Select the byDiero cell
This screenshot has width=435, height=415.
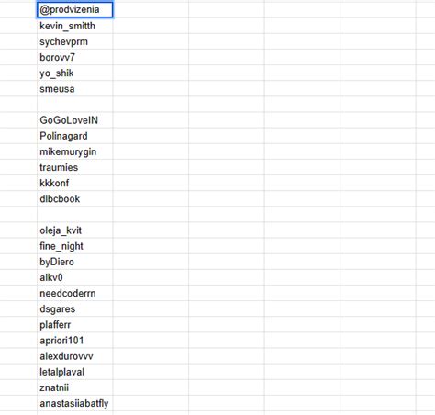(75, 262)
